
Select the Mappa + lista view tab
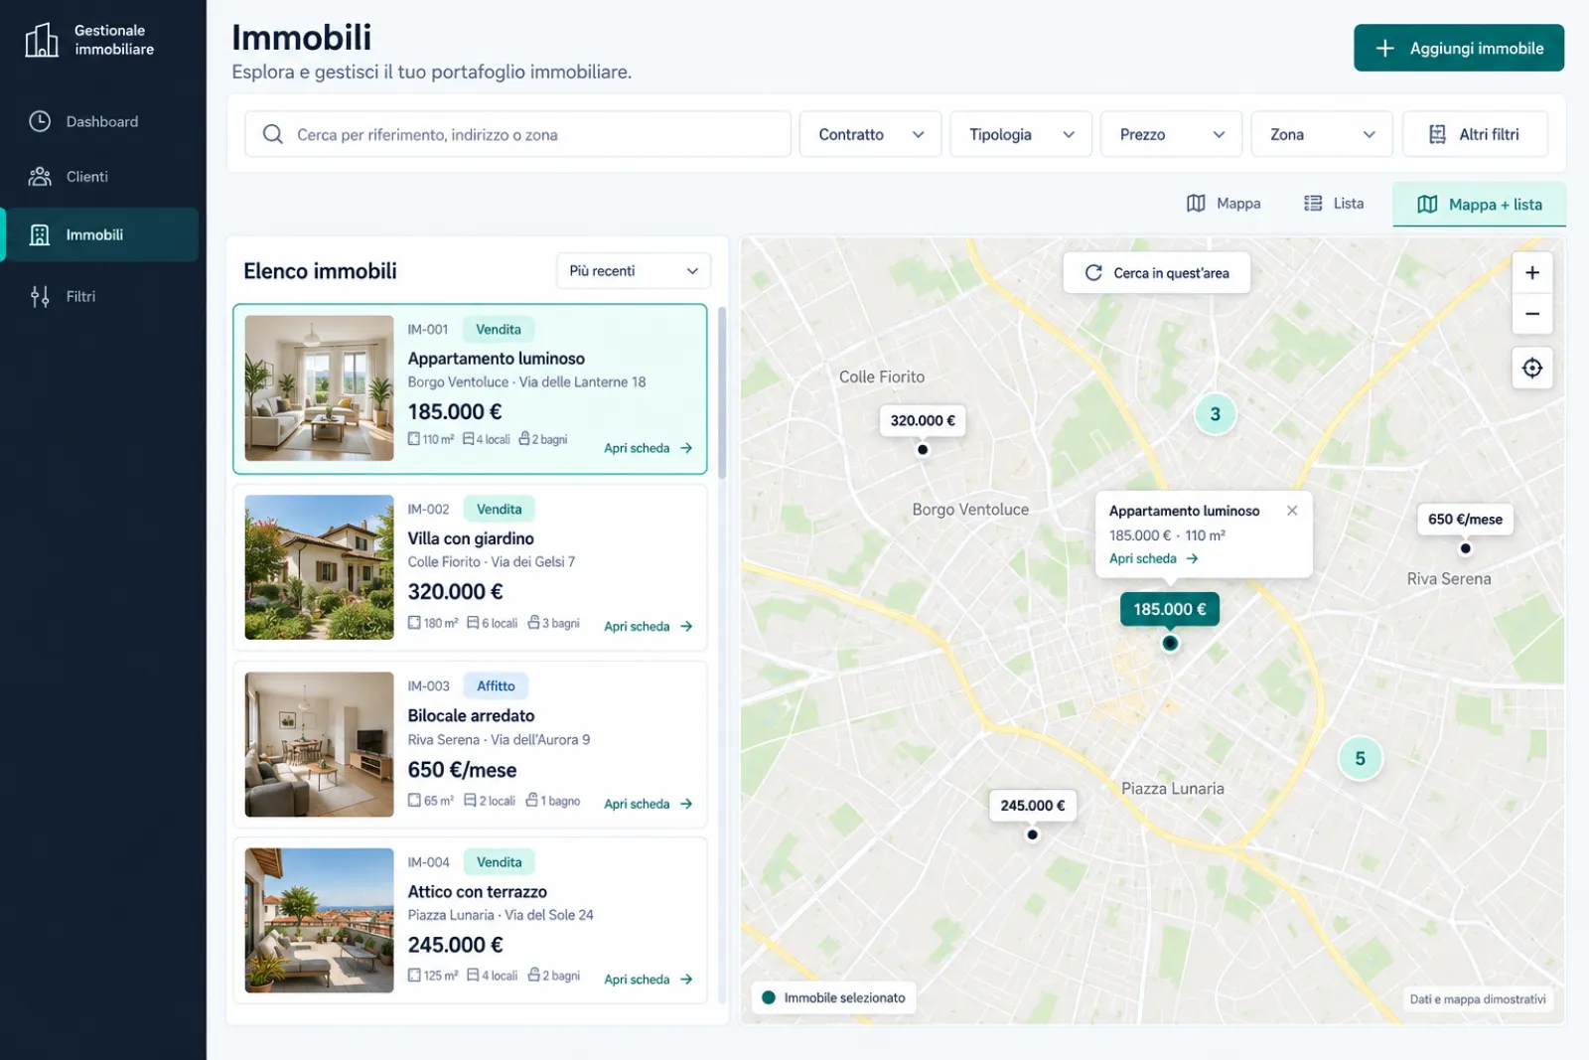pyautogui.click(x=1480, y=205)
